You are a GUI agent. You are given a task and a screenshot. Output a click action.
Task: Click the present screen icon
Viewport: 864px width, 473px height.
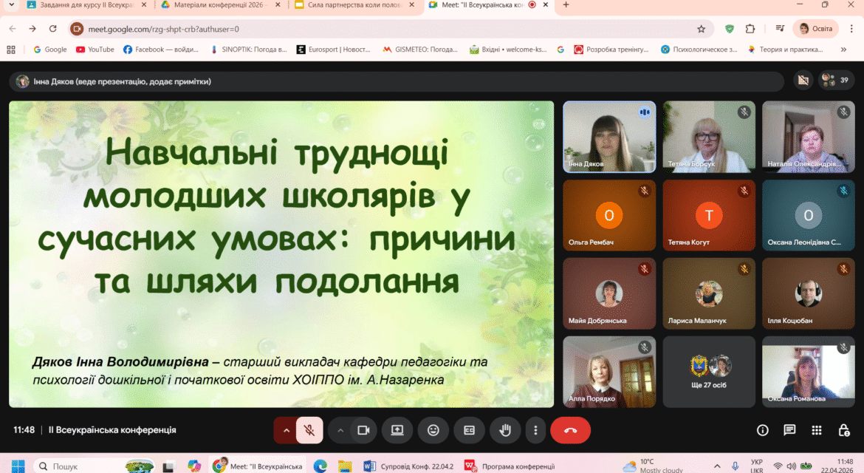(x=397, y=431)
